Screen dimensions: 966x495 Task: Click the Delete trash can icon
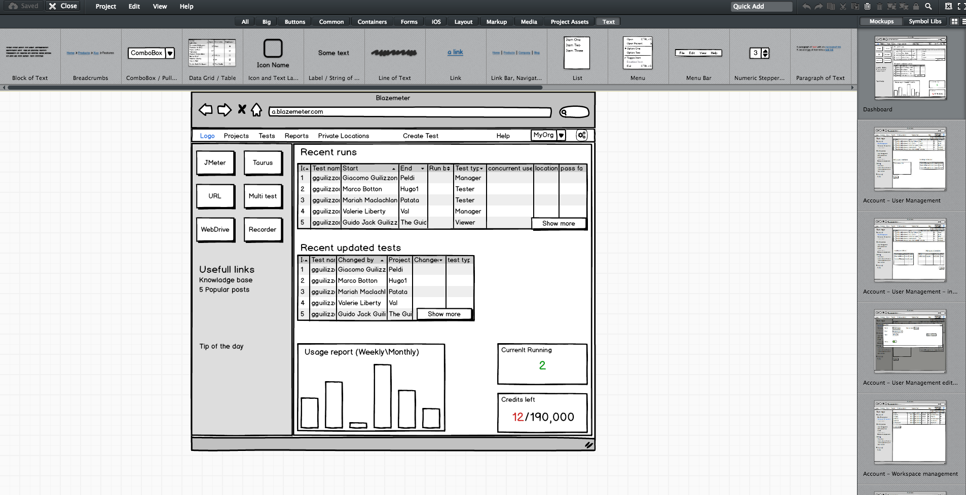879,7
